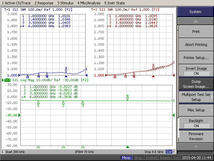Toggle Backlight ON setting
The width and height of the screenshot is (214, 161).
(196, 123)
